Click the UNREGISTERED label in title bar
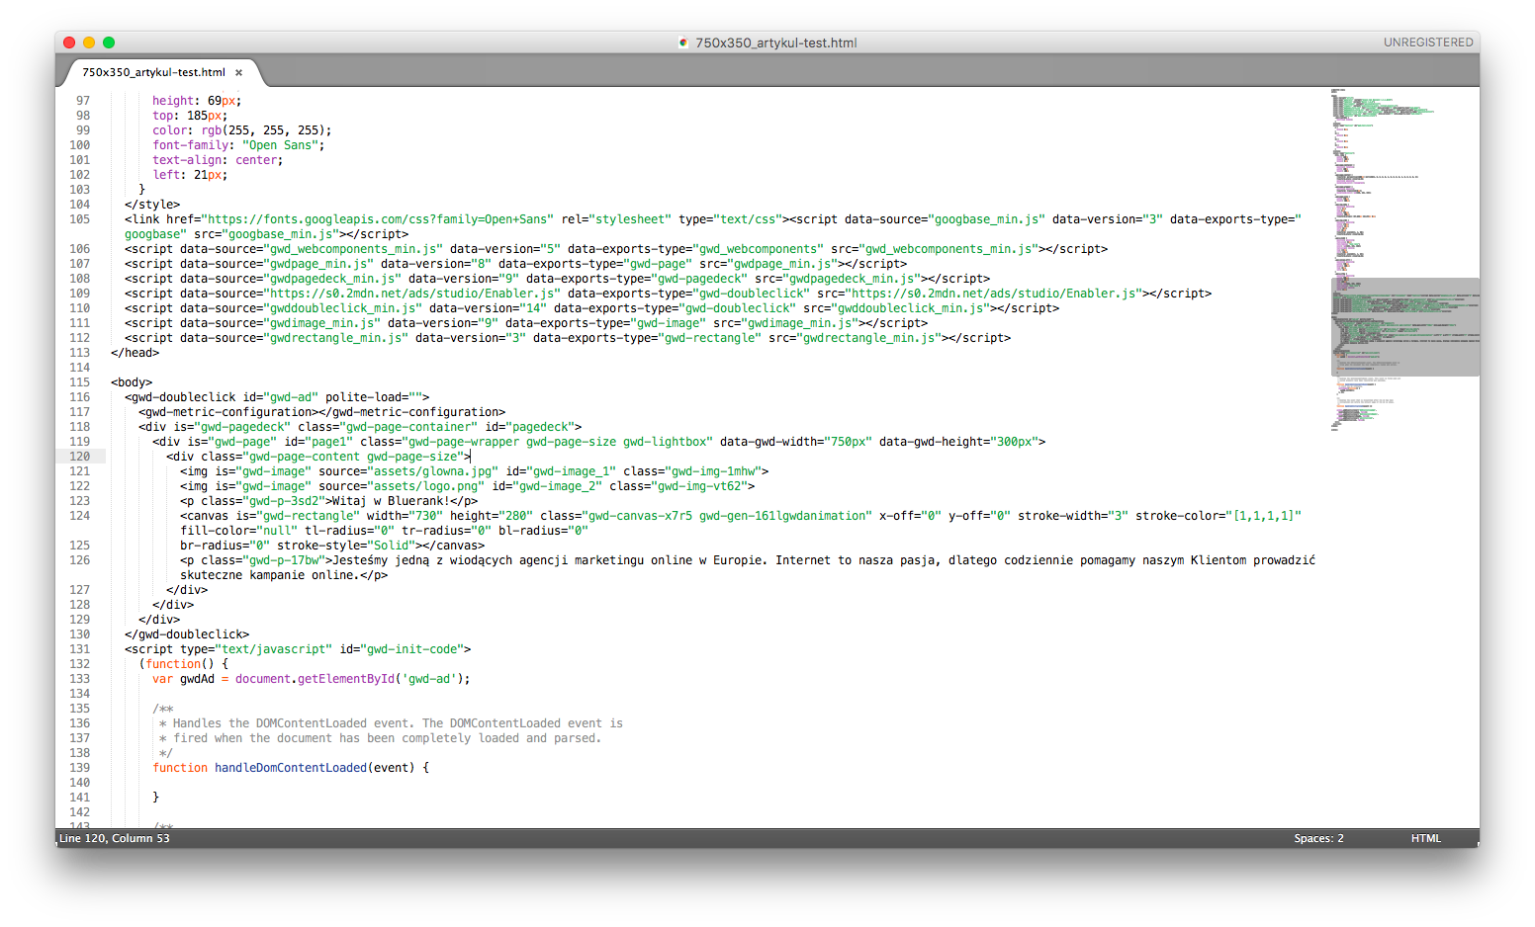The image size is (1535, 927). [x=1428, y=42]
